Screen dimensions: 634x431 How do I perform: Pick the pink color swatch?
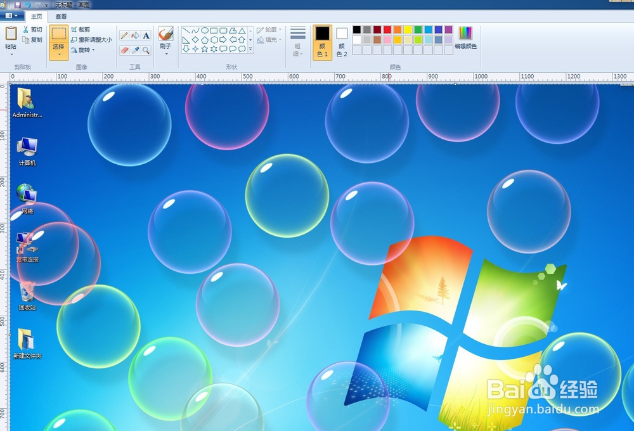pos(387,40)
